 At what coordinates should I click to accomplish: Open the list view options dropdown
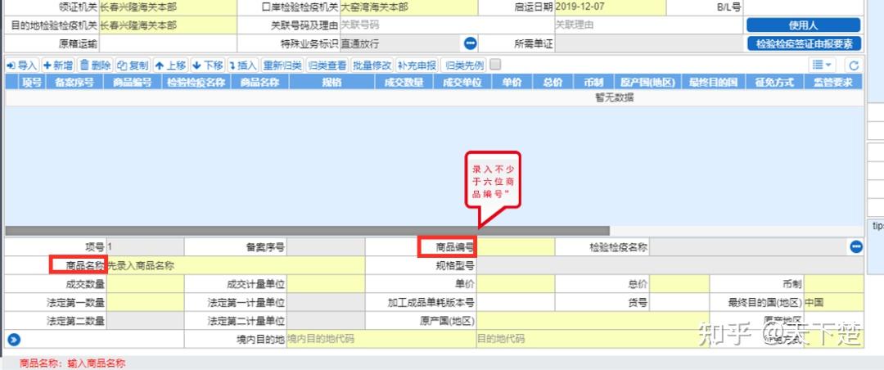[823, 65]
